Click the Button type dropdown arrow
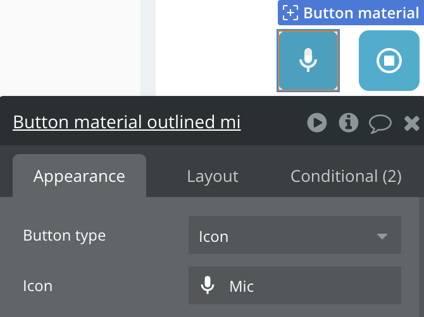 (x=382, y=236)
